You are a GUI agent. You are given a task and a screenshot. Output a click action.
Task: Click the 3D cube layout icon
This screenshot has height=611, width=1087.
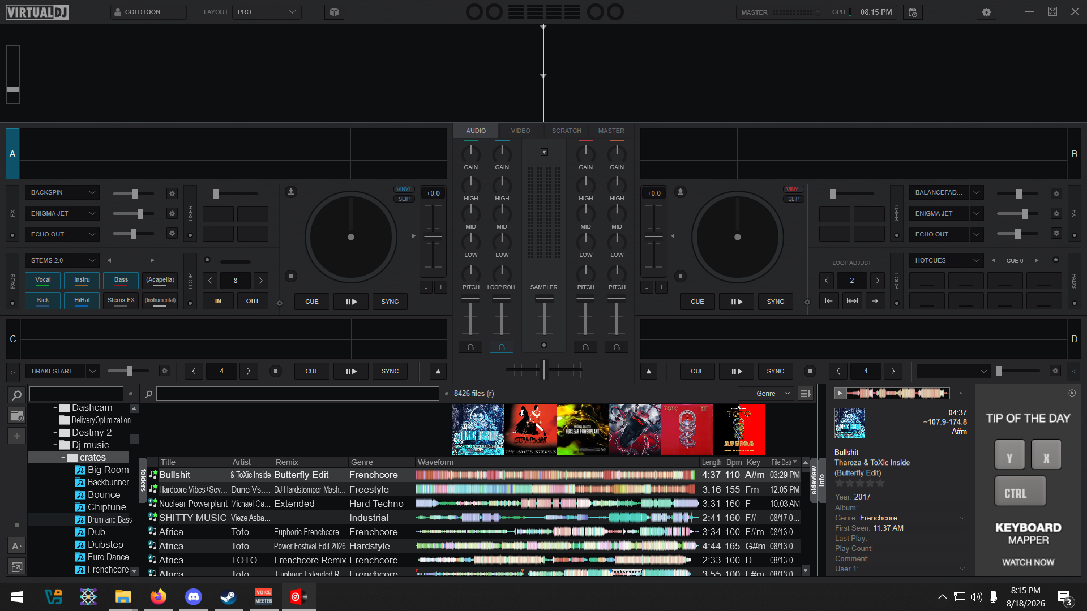click(x=334, y=12)
